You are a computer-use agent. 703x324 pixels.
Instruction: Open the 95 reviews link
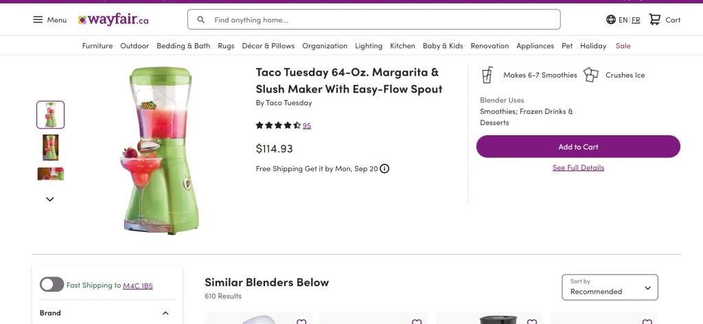tap(307, 126)
